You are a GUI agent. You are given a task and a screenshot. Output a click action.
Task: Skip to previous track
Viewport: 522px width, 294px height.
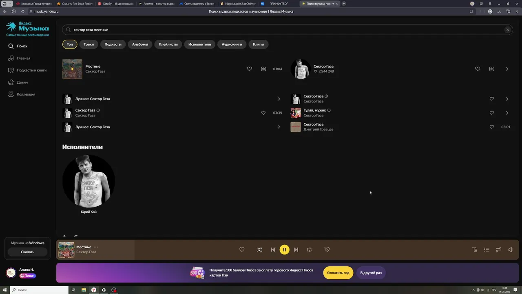click(x=273, y=249)
